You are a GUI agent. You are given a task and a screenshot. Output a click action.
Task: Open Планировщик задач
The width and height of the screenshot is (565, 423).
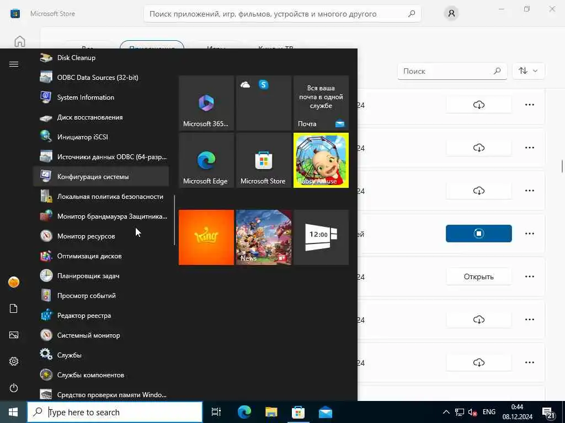coord(101,276)
